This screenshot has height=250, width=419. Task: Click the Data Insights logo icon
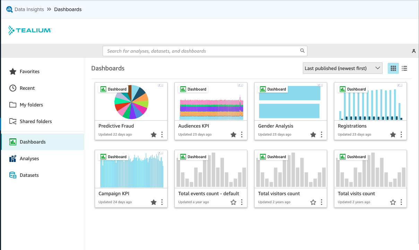(x=9, y=9)
